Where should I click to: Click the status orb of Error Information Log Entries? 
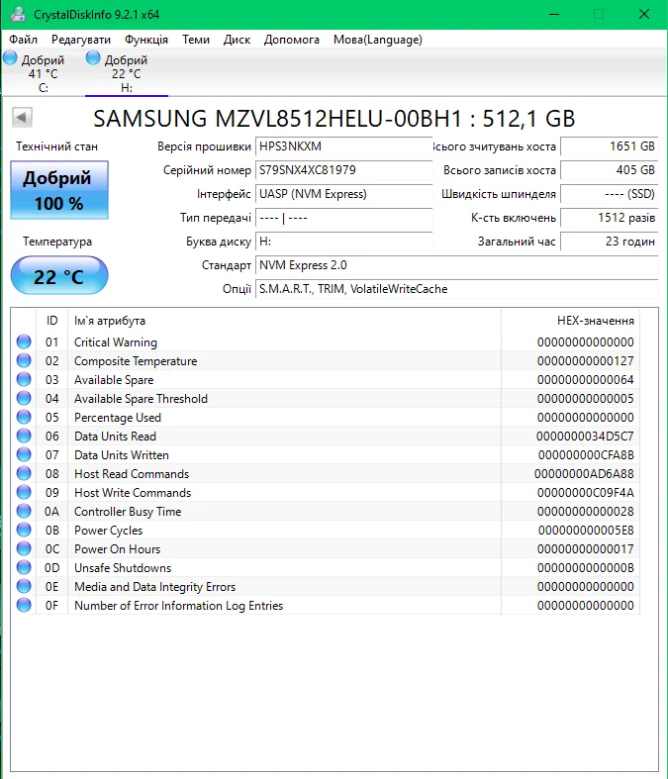tap(24, 606)
